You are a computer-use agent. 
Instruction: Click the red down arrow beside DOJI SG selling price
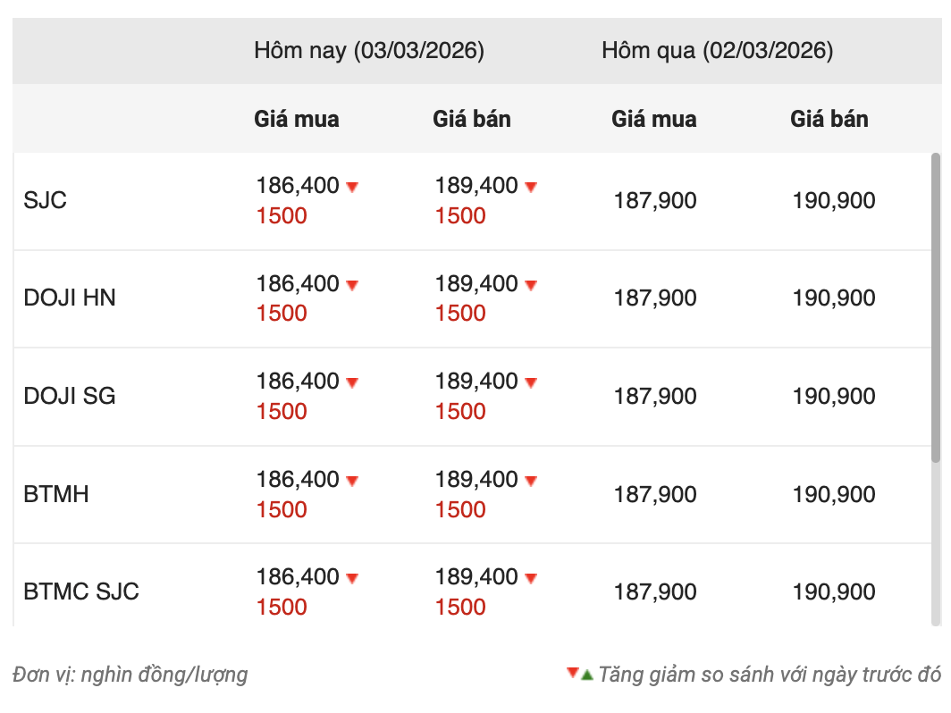pyautogui.click(x=531, y=382)
